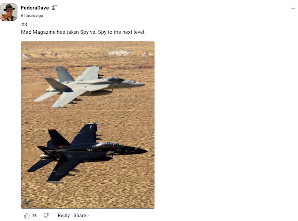Open the attached fighter jets photo
Viewport: 298px width, 221px height.
[88, 125]
